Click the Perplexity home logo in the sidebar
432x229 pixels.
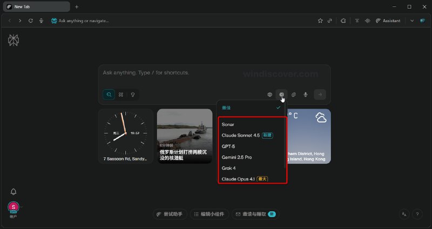tap(13, 40)
